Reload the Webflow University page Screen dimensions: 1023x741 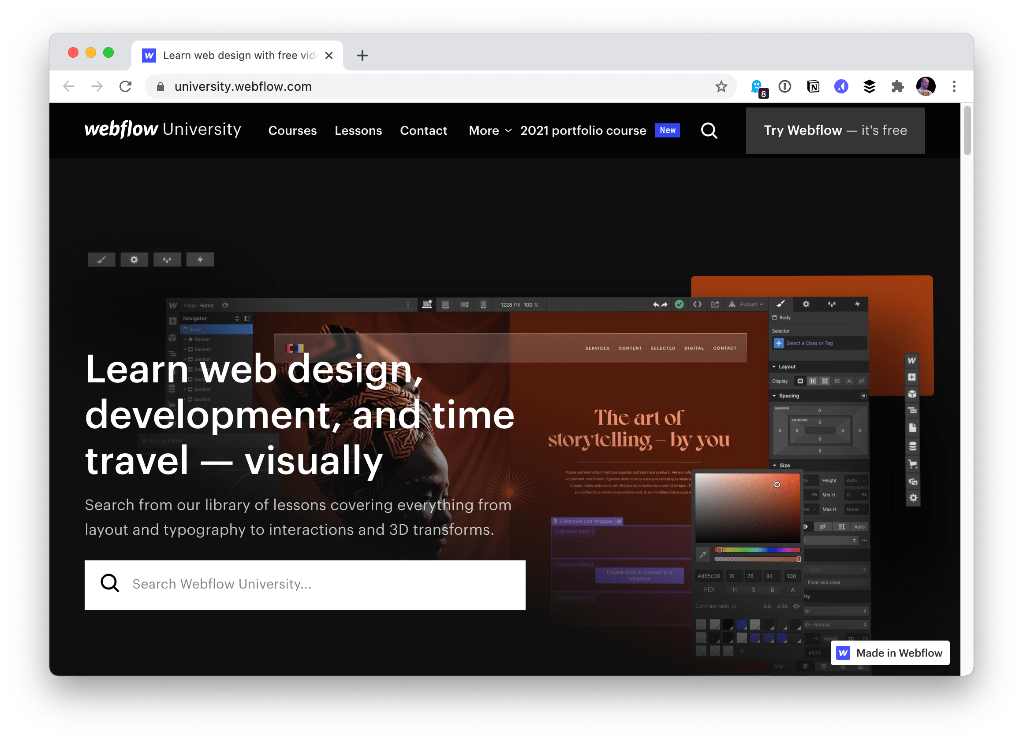[125, 86]
